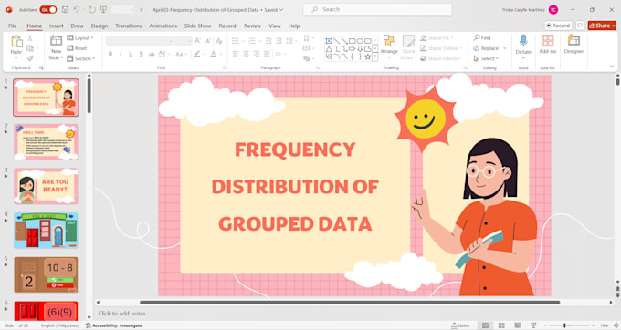This screenshot has height=330, width=621.
Task: Open the file name saved dropdown
Action: [281, 9]
